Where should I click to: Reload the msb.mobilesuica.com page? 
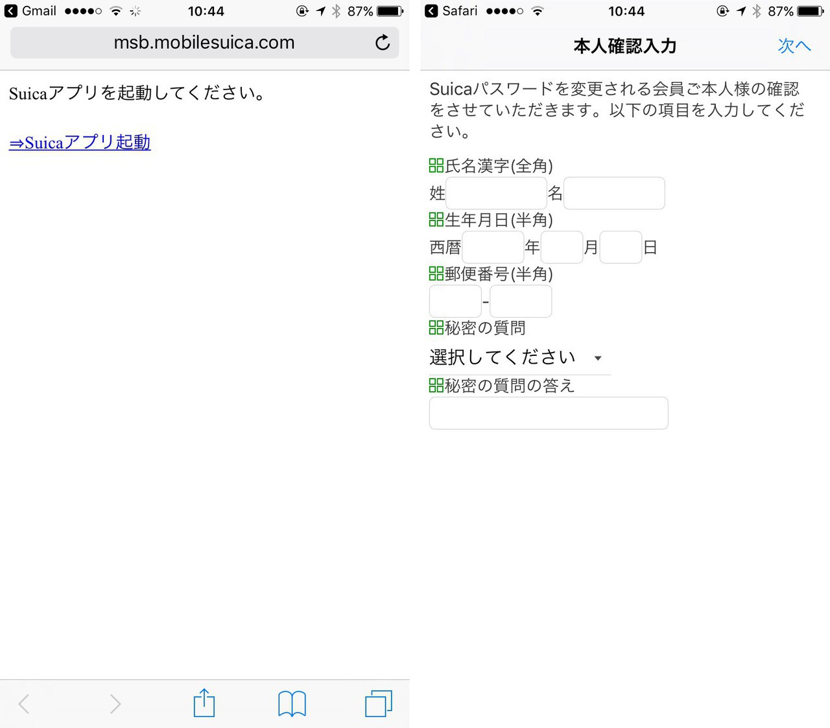point(383,42)
